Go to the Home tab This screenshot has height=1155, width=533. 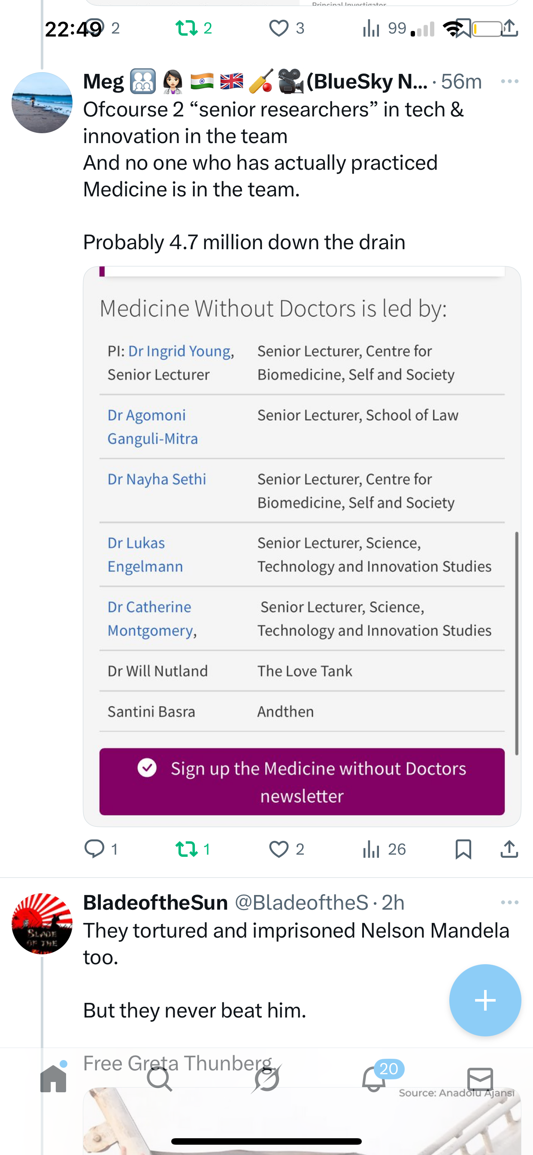point(53,1079)
